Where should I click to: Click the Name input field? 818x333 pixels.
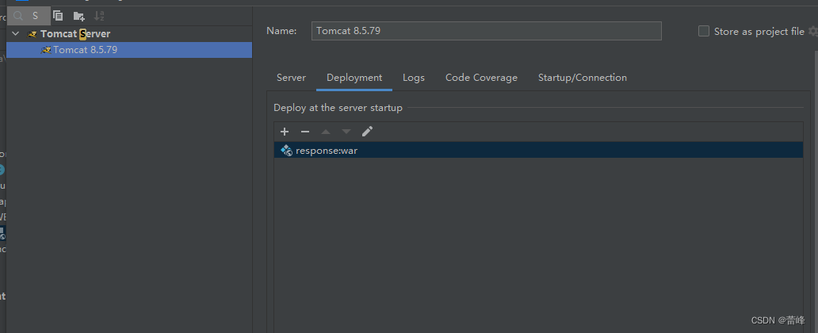(x=486, y=31)
